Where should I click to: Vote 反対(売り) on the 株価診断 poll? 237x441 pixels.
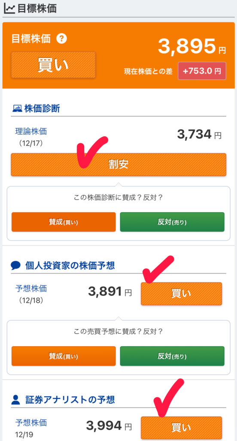click(172, 222)
